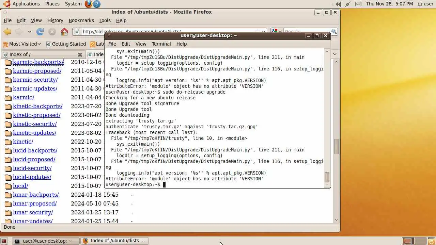Image resolution: width=436 pixels, height=245 pixels.
Task: Open Back/Forward history dropdown arrow
Action: point(30,32)
